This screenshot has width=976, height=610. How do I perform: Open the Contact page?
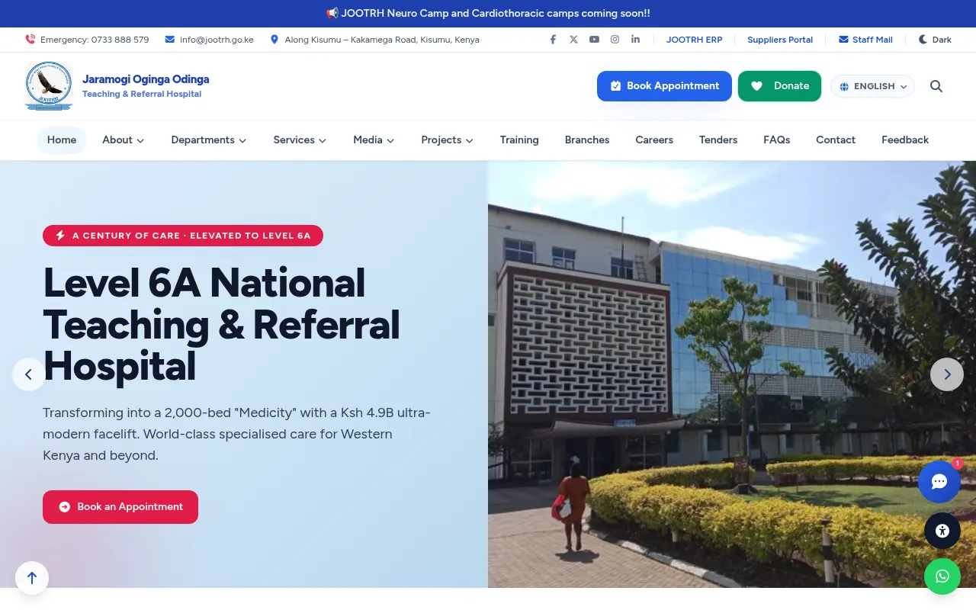click(836, 140)
